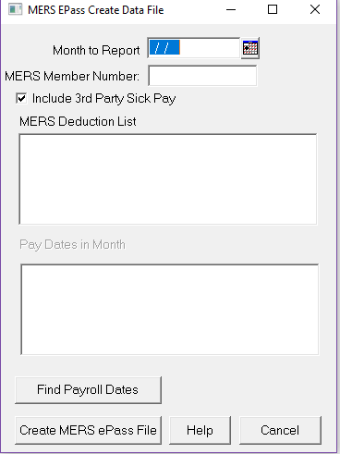Click the 'MERS Deduction List' heading label
The width and height of the screenshot is (340, 454).
pyautogui.click(x=78, y=121)
